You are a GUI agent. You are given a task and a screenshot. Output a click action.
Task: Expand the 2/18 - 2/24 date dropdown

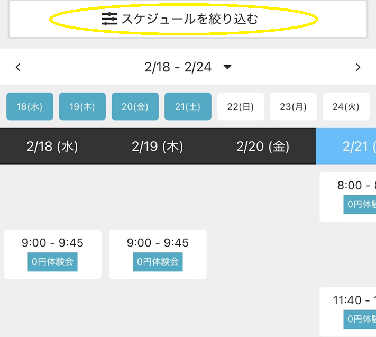tap(227, 67)
